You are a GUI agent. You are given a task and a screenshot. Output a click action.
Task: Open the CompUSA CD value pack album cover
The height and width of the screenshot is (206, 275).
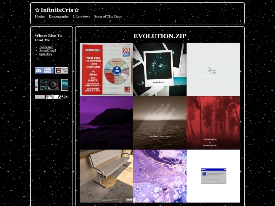pos(106,69)
